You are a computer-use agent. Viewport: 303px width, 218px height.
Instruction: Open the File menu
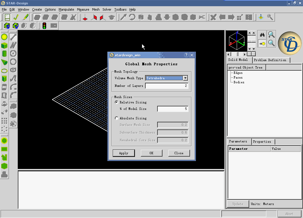pos(4,9)
